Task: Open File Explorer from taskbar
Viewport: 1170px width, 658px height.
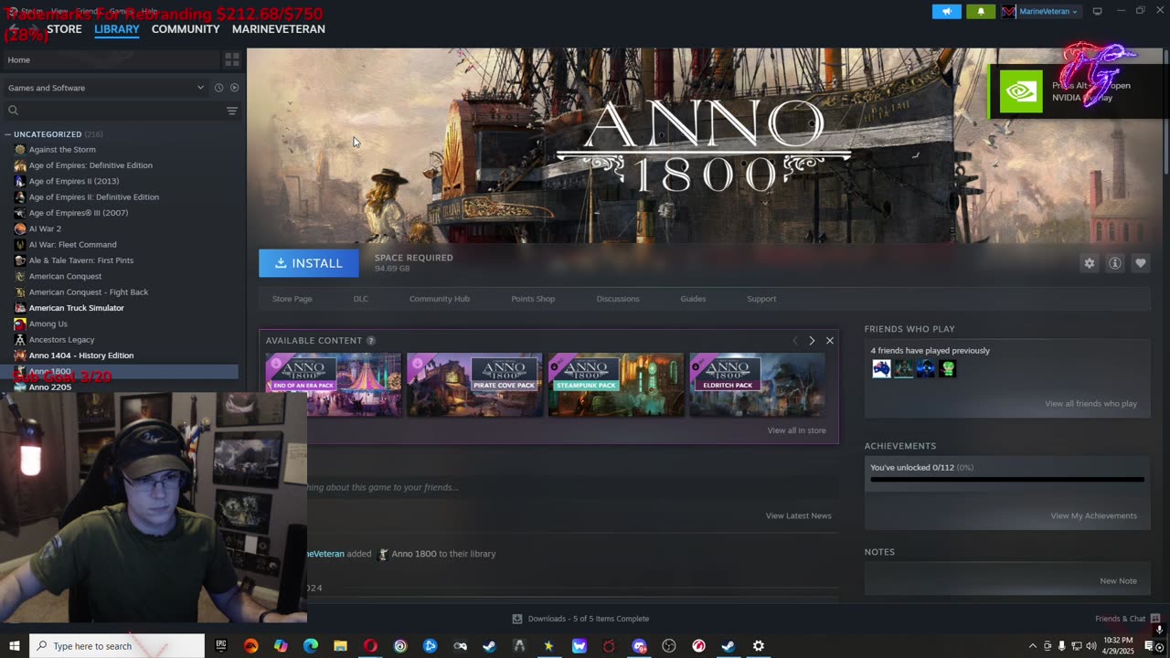Action: (340, 646)
